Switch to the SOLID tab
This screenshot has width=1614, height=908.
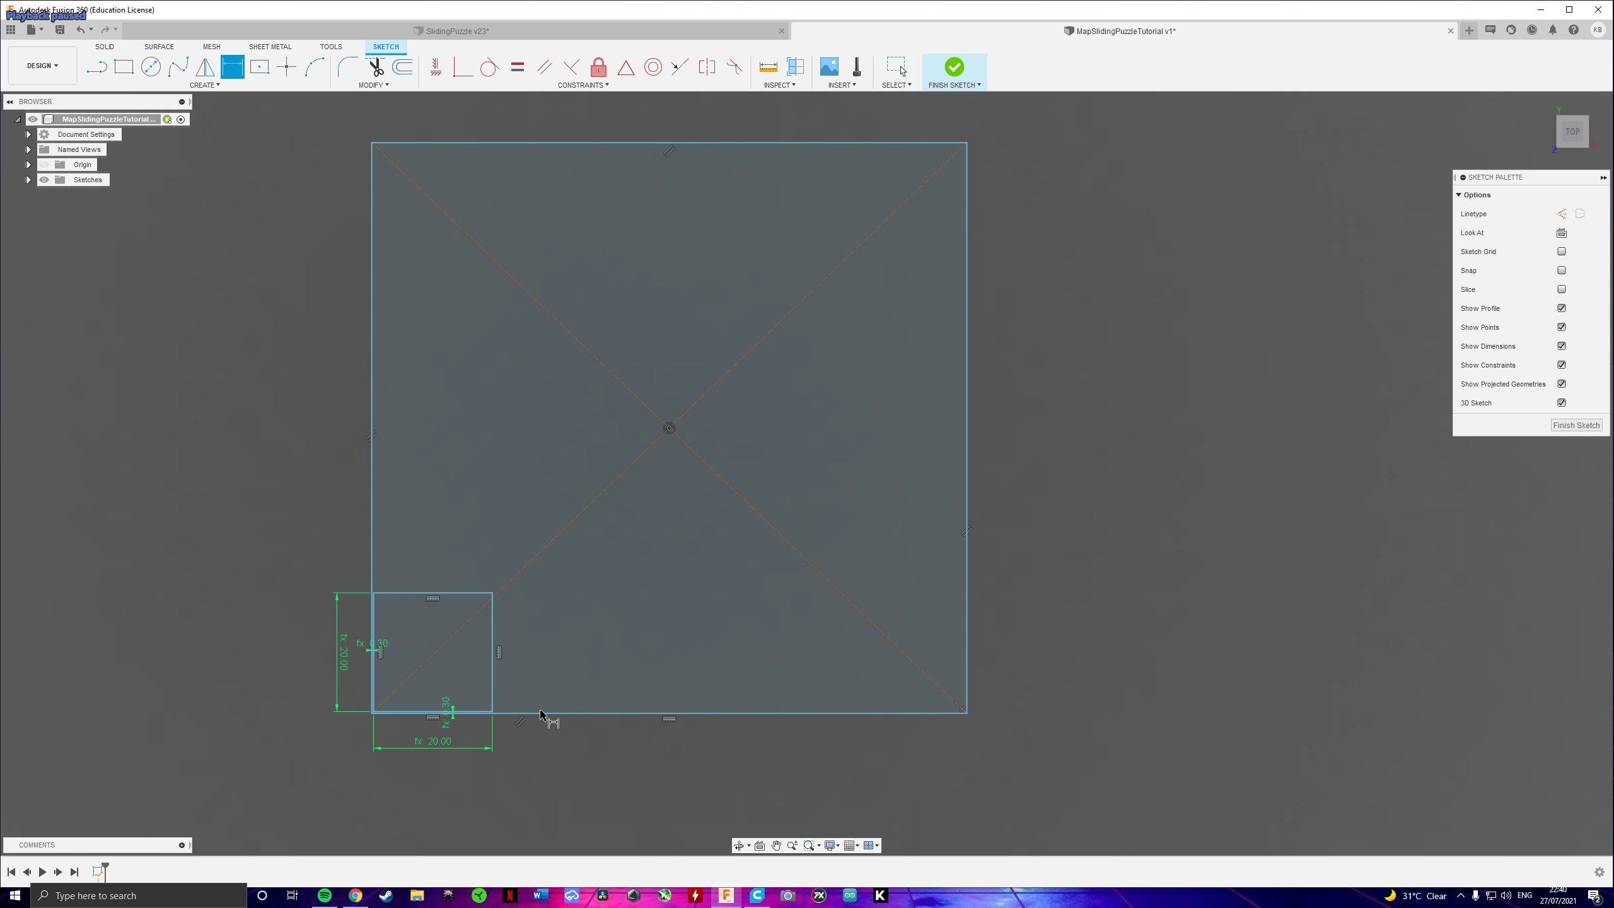point(105,46)
